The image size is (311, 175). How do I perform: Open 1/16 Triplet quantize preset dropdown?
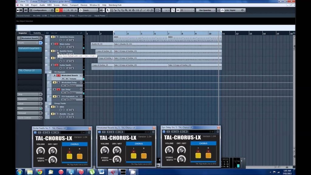[232, 10]
